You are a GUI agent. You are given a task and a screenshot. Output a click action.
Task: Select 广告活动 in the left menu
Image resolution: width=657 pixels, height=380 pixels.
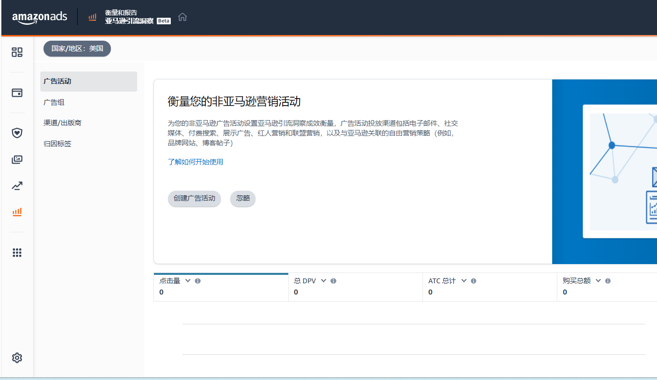click(x=88, y=81)
